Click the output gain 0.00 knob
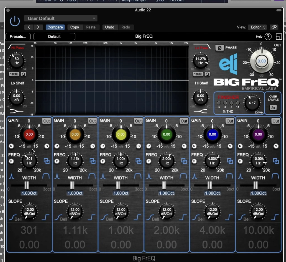This screenshot has width=286, height=262. click(262, 61)
